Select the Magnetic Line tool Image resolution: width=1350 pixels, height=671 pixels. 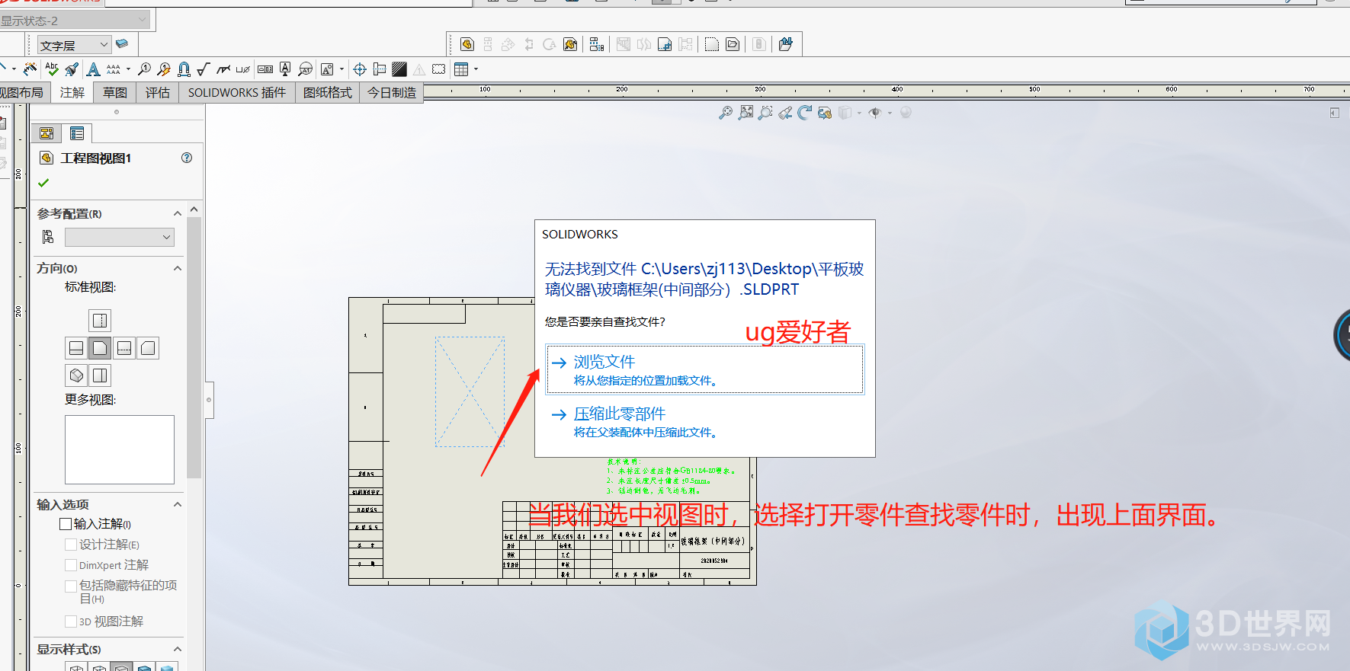pos(184,69)
